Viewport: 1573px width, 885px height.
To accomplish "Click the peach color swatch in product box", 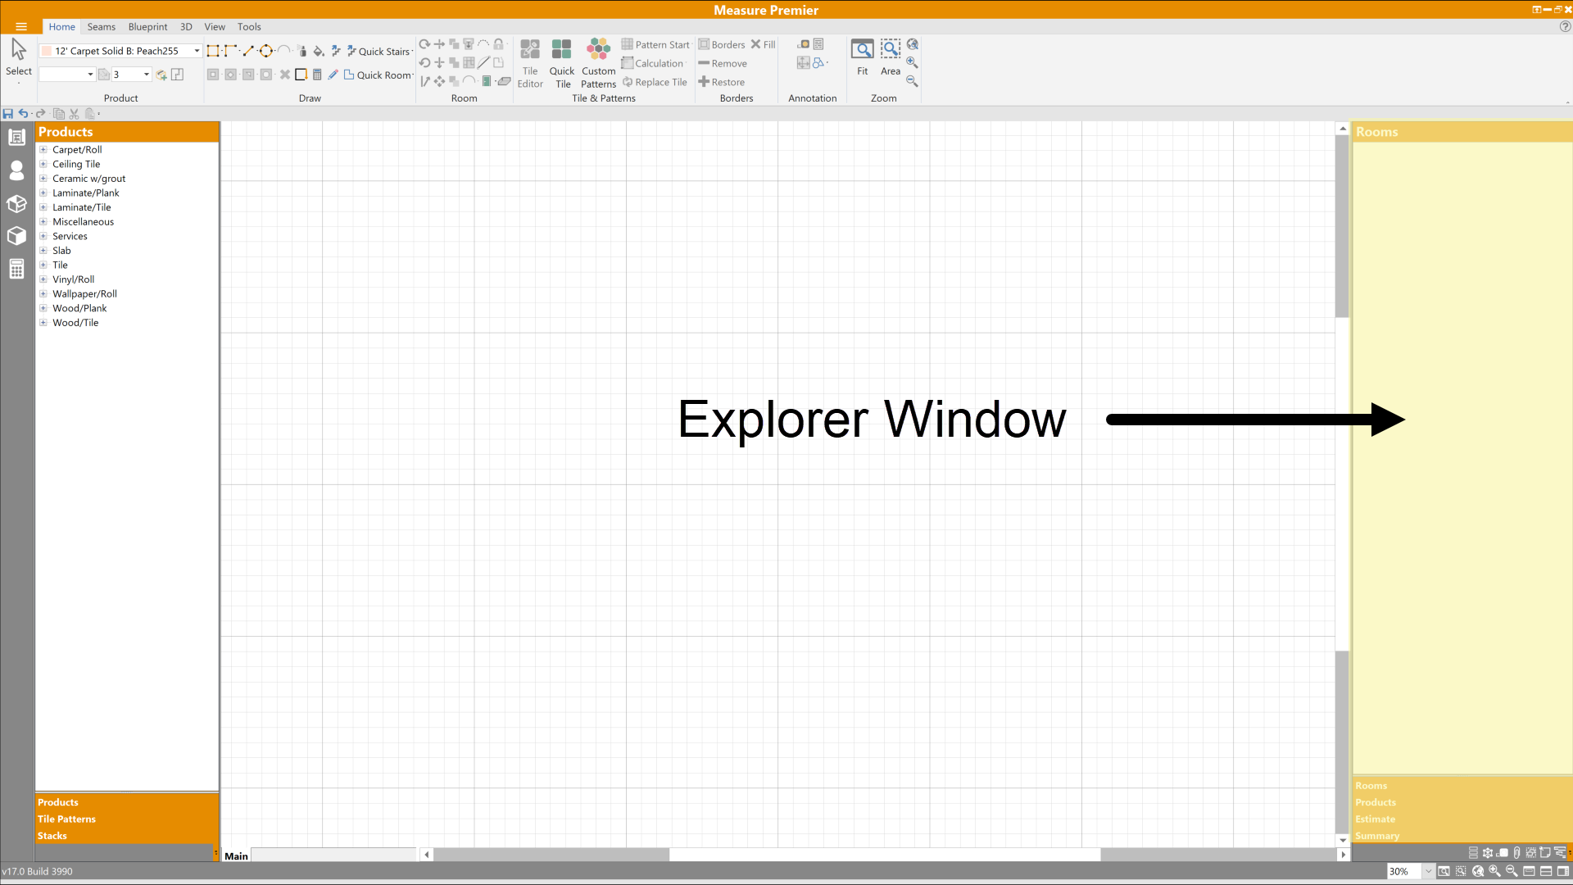I will tap(48, 51).
